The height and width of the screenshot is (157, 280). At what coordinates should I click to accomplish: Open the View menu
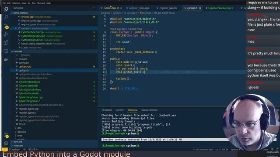[24, 3]
